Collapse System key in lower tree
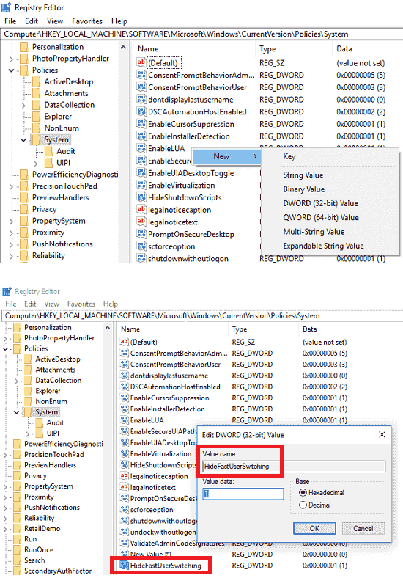The height and width of the screenshot is (578, 403). pos(16,412)
